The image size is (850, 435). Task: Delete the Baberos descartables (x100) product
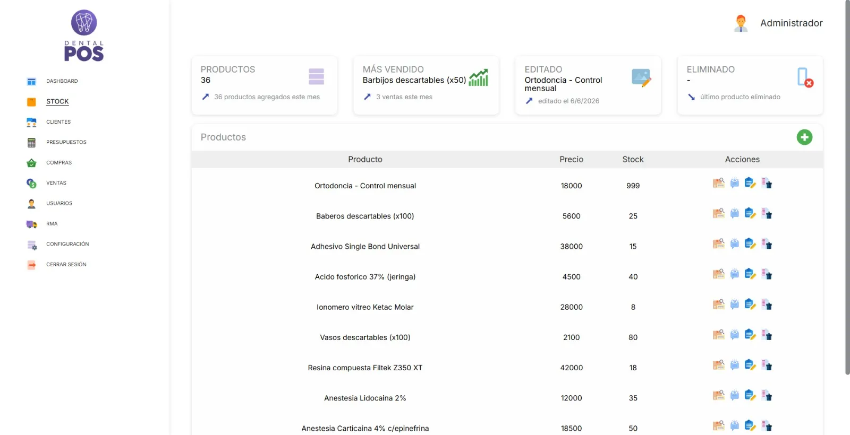coord(767,213)
